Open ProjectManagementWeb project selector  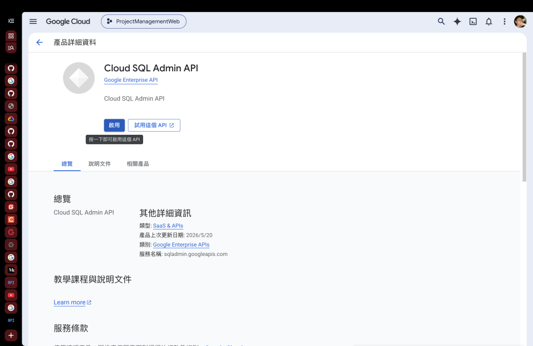point(144,21)
